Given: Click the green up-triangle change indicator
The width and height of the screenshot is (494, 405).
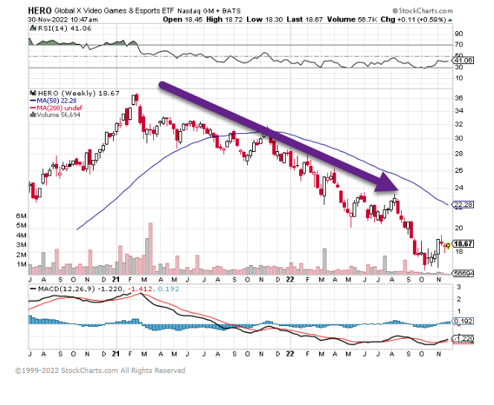Looking at the screenshot, I should click(x=451, y=20).
